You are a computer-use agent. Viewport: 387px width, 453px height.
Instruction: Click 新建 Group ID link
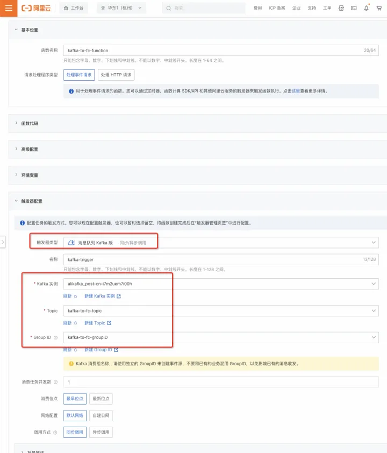coord(101,350)
